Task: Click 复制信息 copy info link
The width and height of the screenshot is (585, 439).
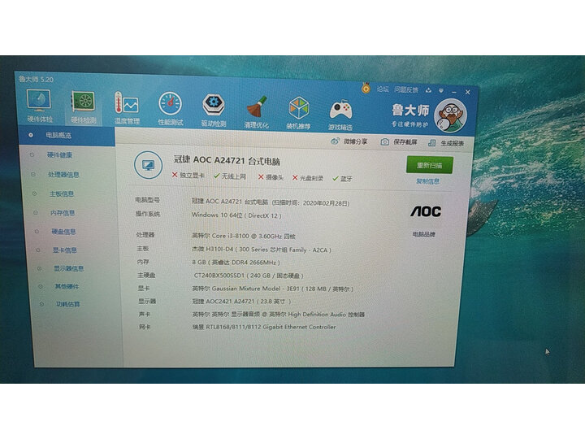Action: 428,181
